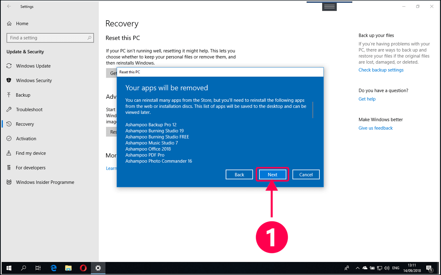Image resolution: width=441 pixels, height=275 pixels.
Task: Switch ENG input language indicator
Action: 396,268
